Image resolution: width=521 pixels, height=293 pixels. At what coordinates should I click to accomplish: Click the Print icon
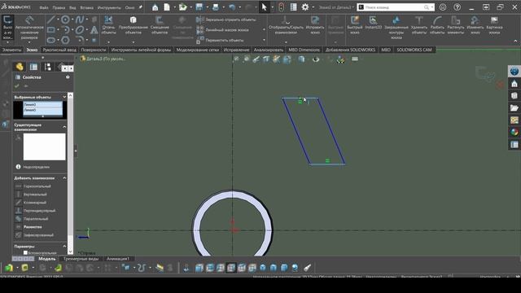click(215, 7)
